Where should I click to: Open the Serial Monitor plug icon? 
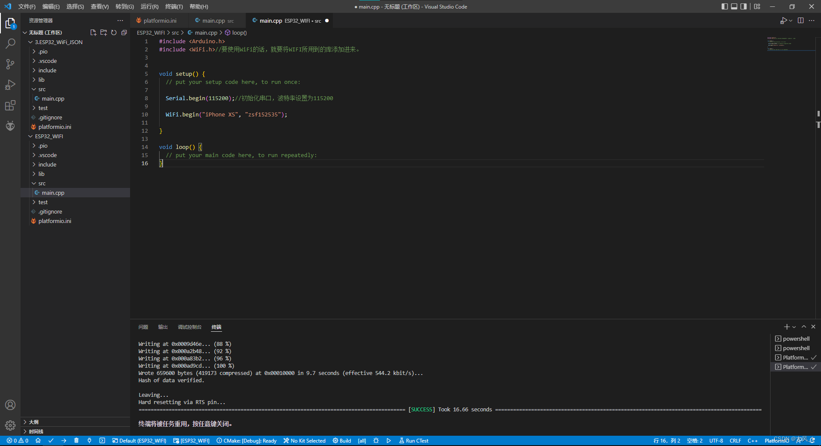[x=89, y=440]
